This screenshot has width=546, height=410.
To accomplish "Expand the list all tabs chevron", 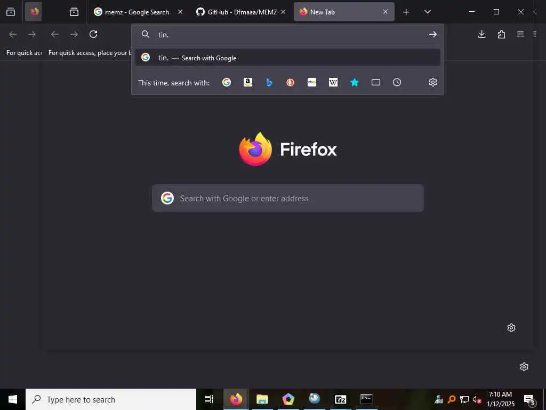I will click(428, 12).
